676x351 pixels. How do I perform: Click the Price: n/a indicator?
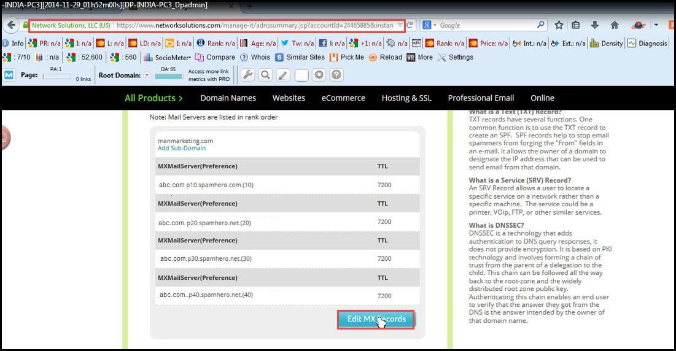(489, 43)
